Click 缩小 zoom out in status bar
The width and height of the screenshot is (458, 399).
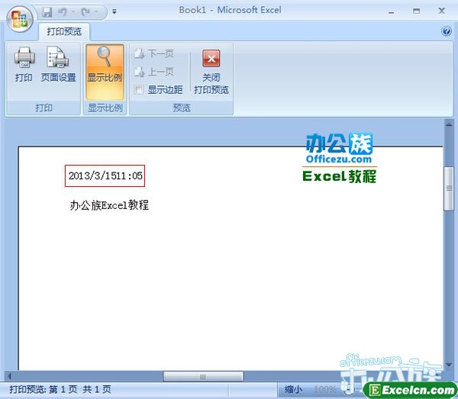292,389
